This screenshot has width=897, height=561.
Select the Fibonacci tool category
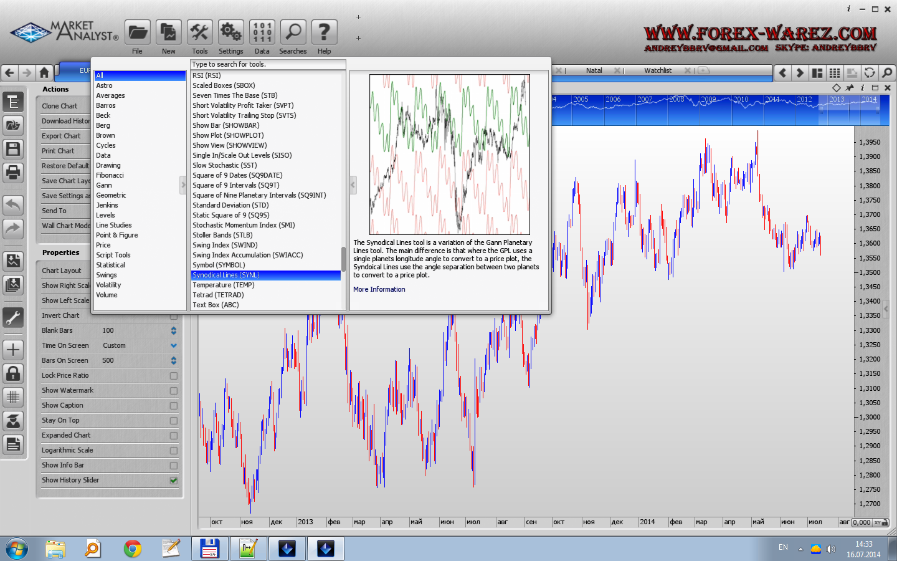click(110, 175)
